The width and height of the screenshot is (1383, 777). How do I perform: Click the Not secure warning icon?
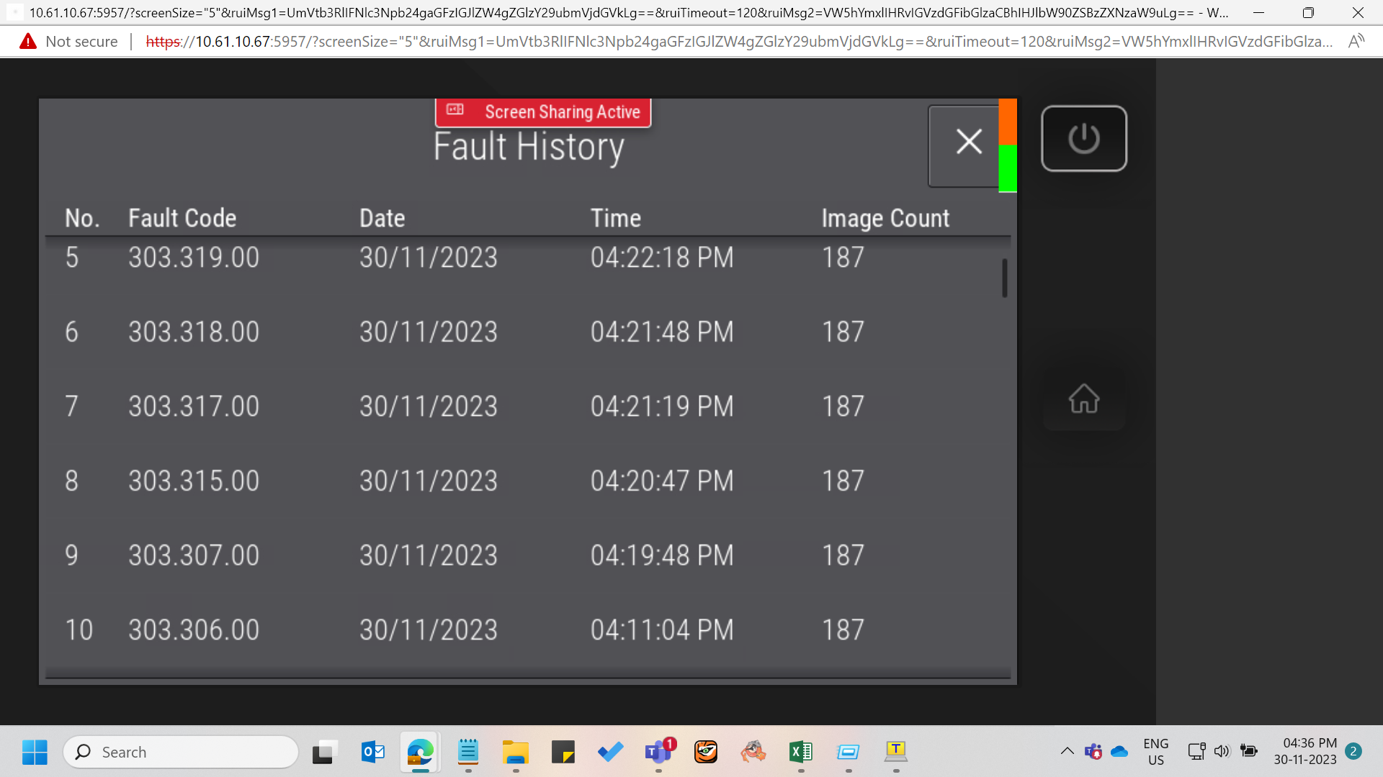pyautogui.click(x=28, y=42)
